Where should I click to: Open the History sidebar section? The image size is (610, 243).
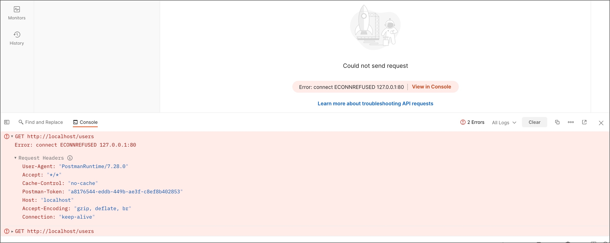click(17, 38)
